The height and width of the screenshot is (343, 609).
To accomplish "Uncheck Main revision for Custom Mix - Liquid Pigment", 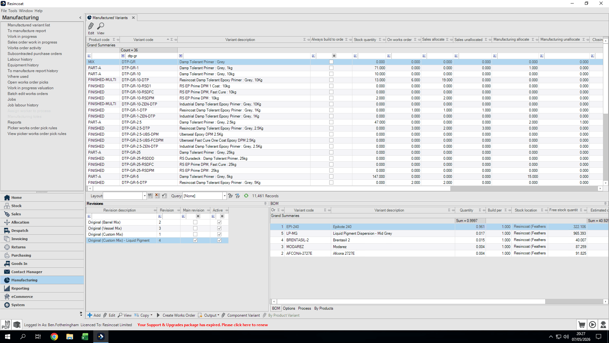I will point(195,240).
